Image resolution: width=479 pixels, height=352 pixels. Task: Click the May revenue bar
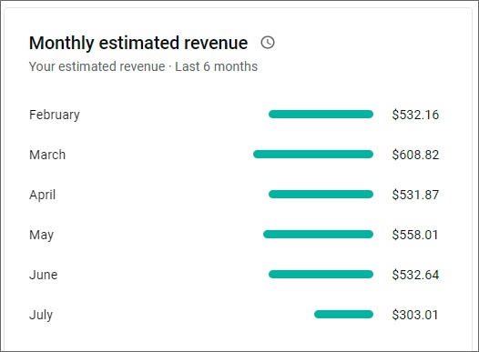coord(318,235)
